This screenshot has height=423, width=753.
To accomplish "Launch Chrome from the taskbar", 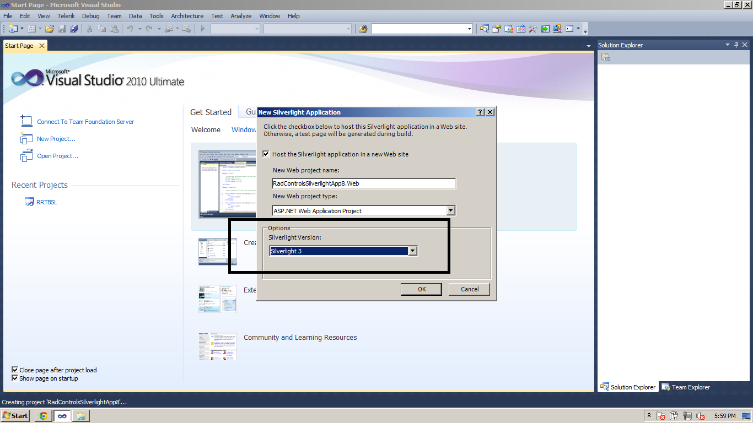I will tap(44, 416).
